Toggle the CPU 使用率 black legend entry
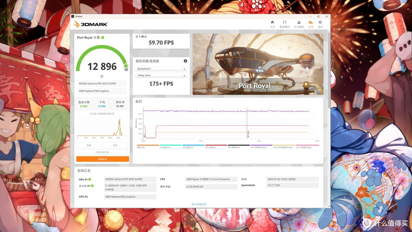This screenshot has height=232, width=412. click(239, 146)
